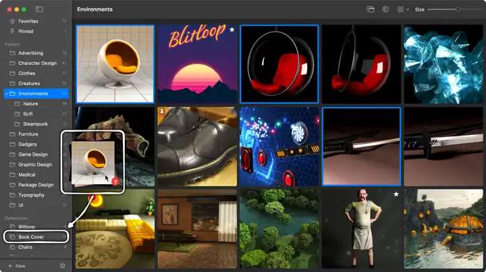Toggle star on man in apron thumbnail

[396, 194]
